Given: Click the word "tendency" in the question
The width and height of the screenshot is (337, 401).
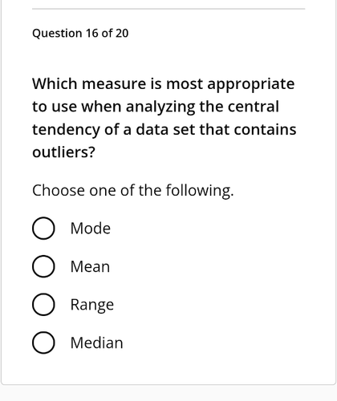Looking at the screenshot, I should tap(66, 130).
